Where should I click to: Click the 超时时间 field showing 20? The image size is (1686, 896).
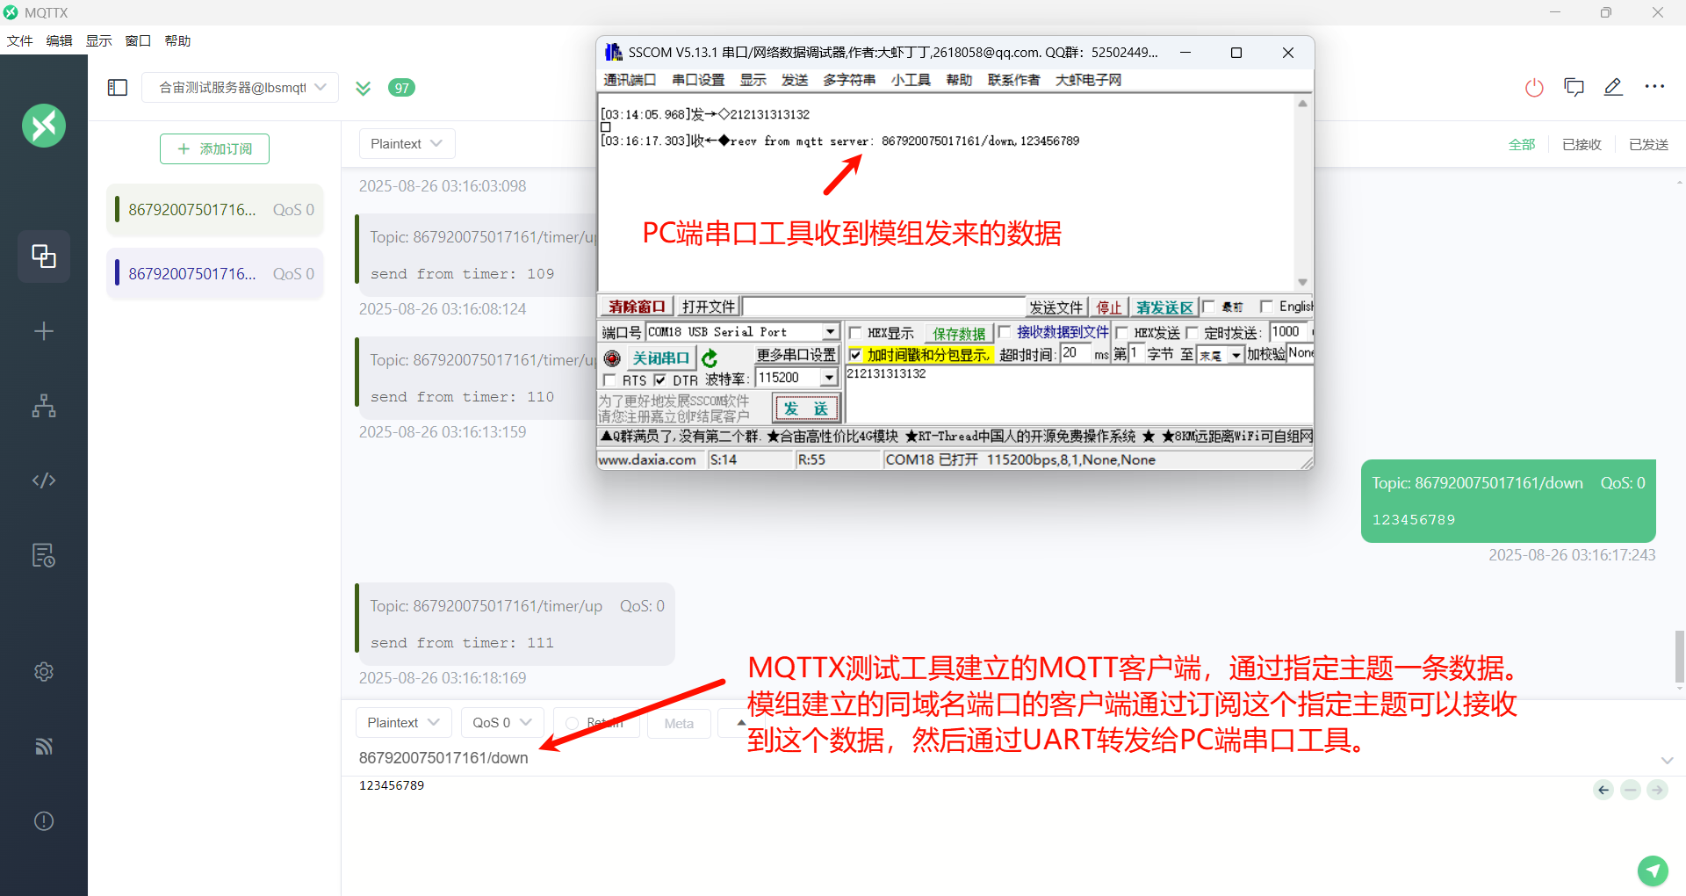pyautogui.click(x=1074, y=353)
